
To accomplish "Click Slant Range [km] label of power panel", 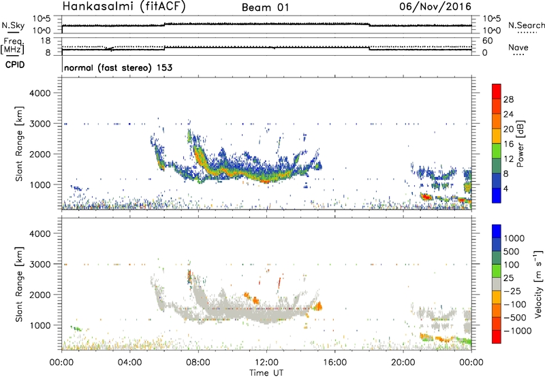I will [x=19, y=144].
